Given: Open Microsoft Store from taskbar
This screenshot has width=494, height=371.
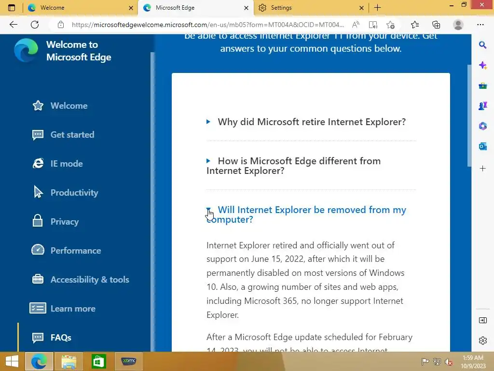Looking at the screenshot, I should (x=98, y=361).
